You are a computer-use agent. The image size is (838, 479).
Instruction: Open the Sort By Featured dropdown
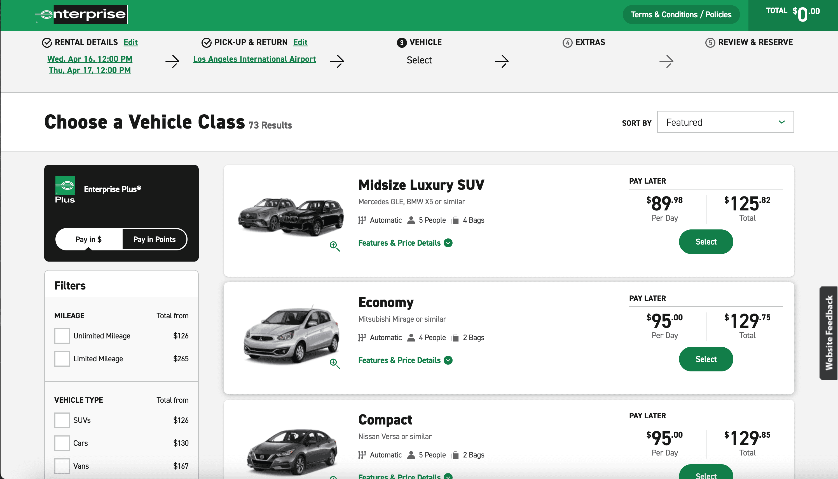725,122
